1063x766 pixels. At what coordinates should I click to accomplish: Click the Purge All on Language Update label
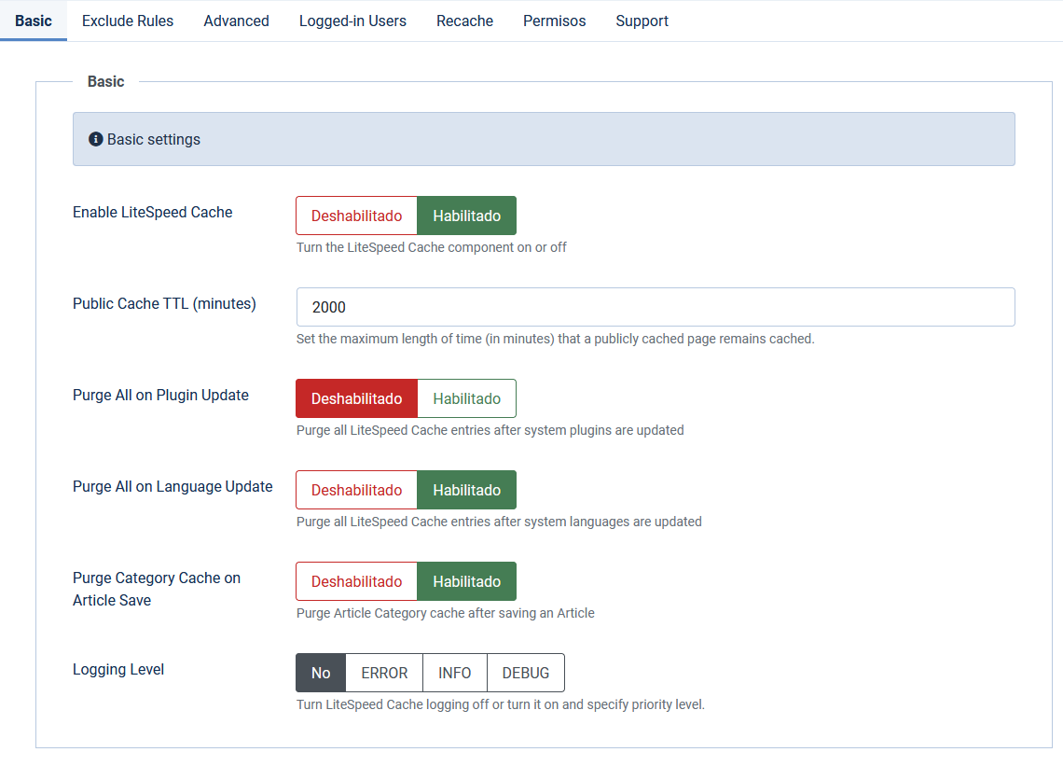(x=173, y=486)
